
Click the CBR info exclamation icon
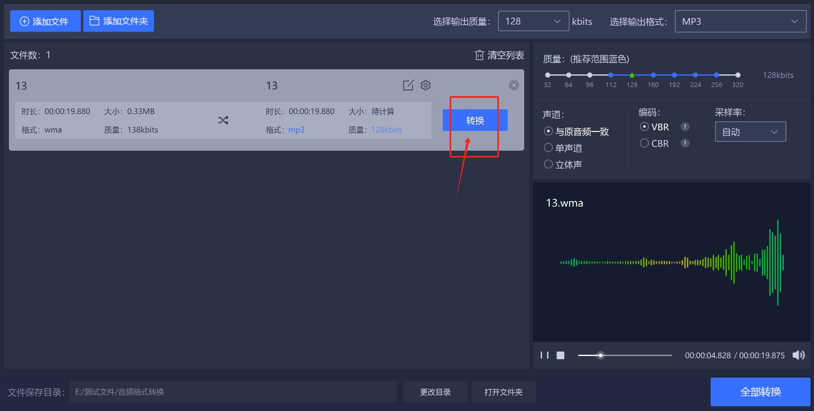[685, 143]
